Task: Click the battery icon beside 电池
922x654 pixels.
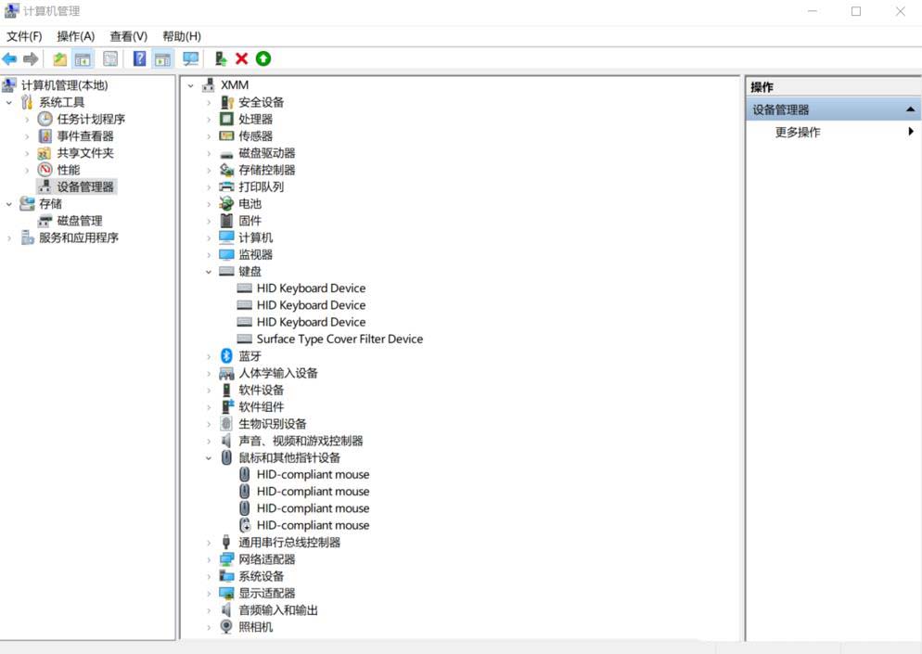Action: 226,203
